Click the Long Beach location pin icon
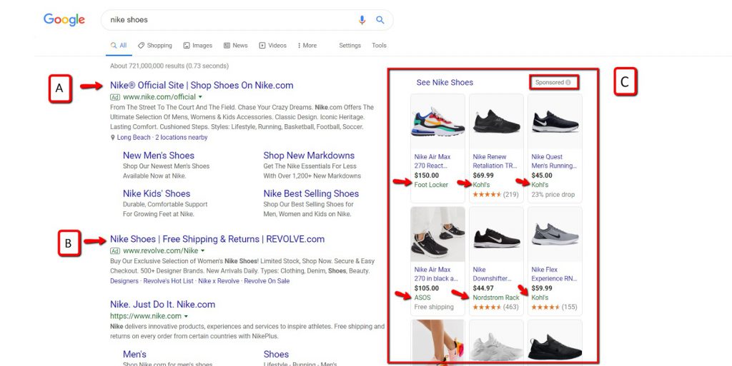732x366 pixels. point(113,138)
